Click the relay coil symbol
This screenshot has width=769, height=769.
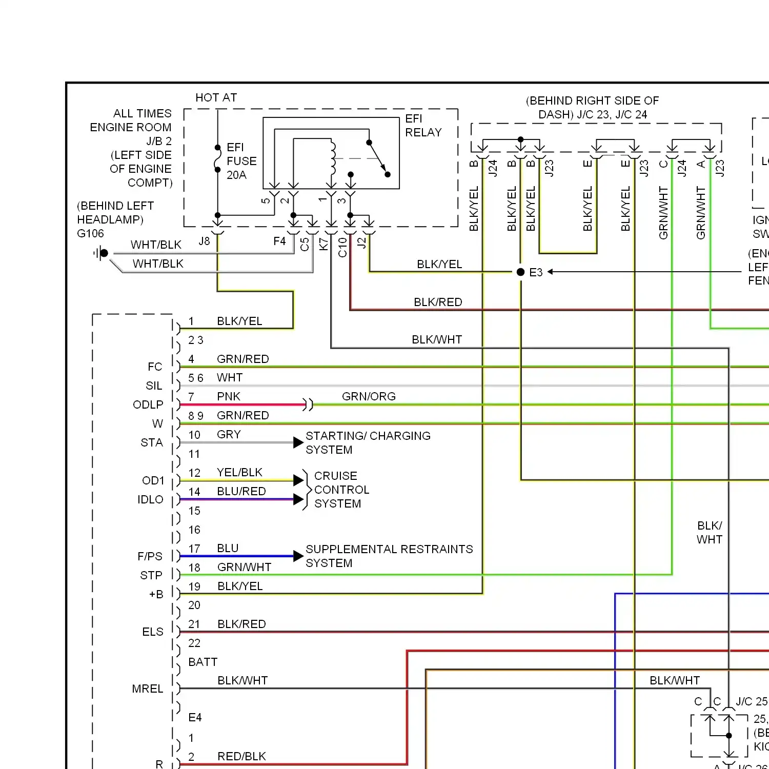pos(333,157)
